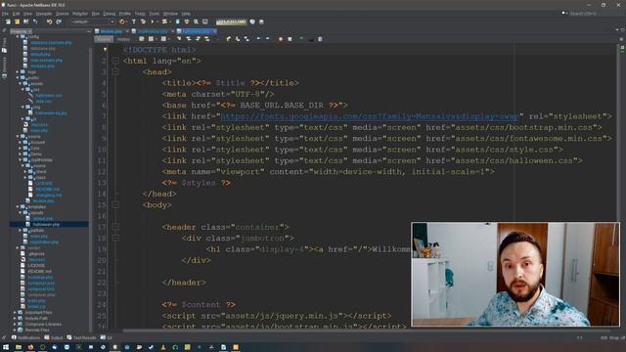Screen dimensions: 626x352
Task: Fold the body element at line 15
Action: point(115,204)
